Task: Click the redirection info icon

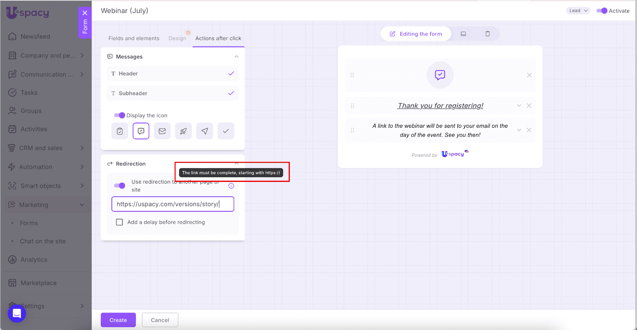Action: coord(231,186)
